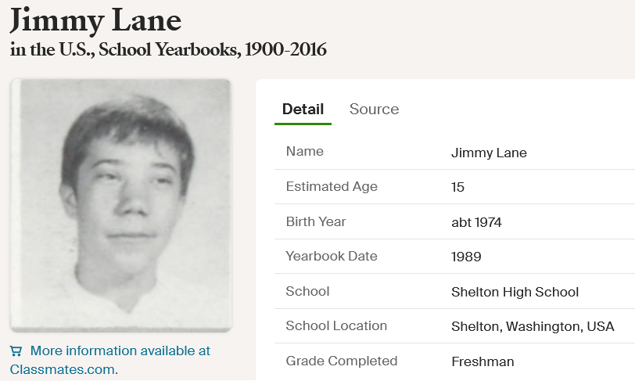
Task: Click the Shelton High School value
Action: [x=515, y=293]
